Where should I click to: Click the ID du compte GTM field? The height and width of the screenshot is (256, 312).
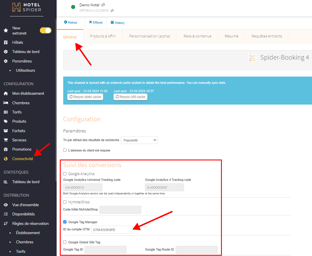click(112, 230)
